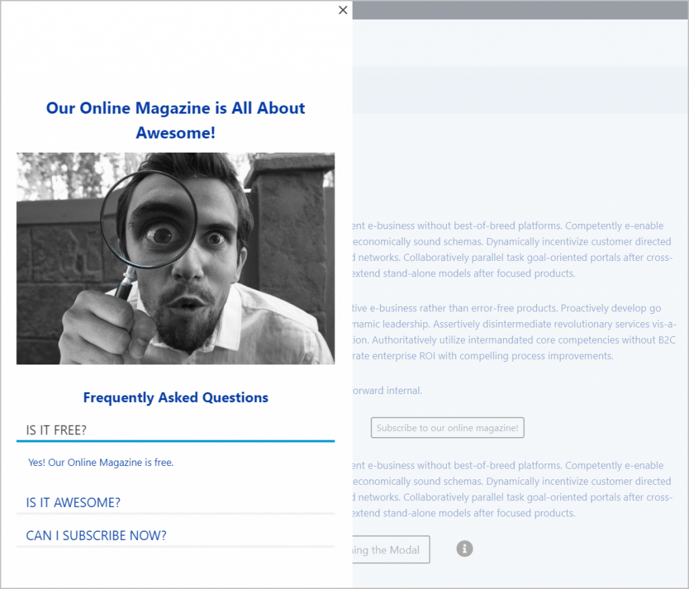Click the info icon beside the modal button
689x589 pixels.
click(x=464, y=549)
